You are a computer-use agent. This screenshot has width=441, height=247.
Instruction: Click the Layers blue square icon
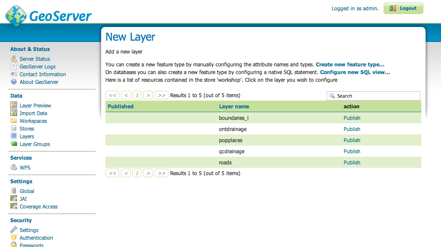(14, 136)
